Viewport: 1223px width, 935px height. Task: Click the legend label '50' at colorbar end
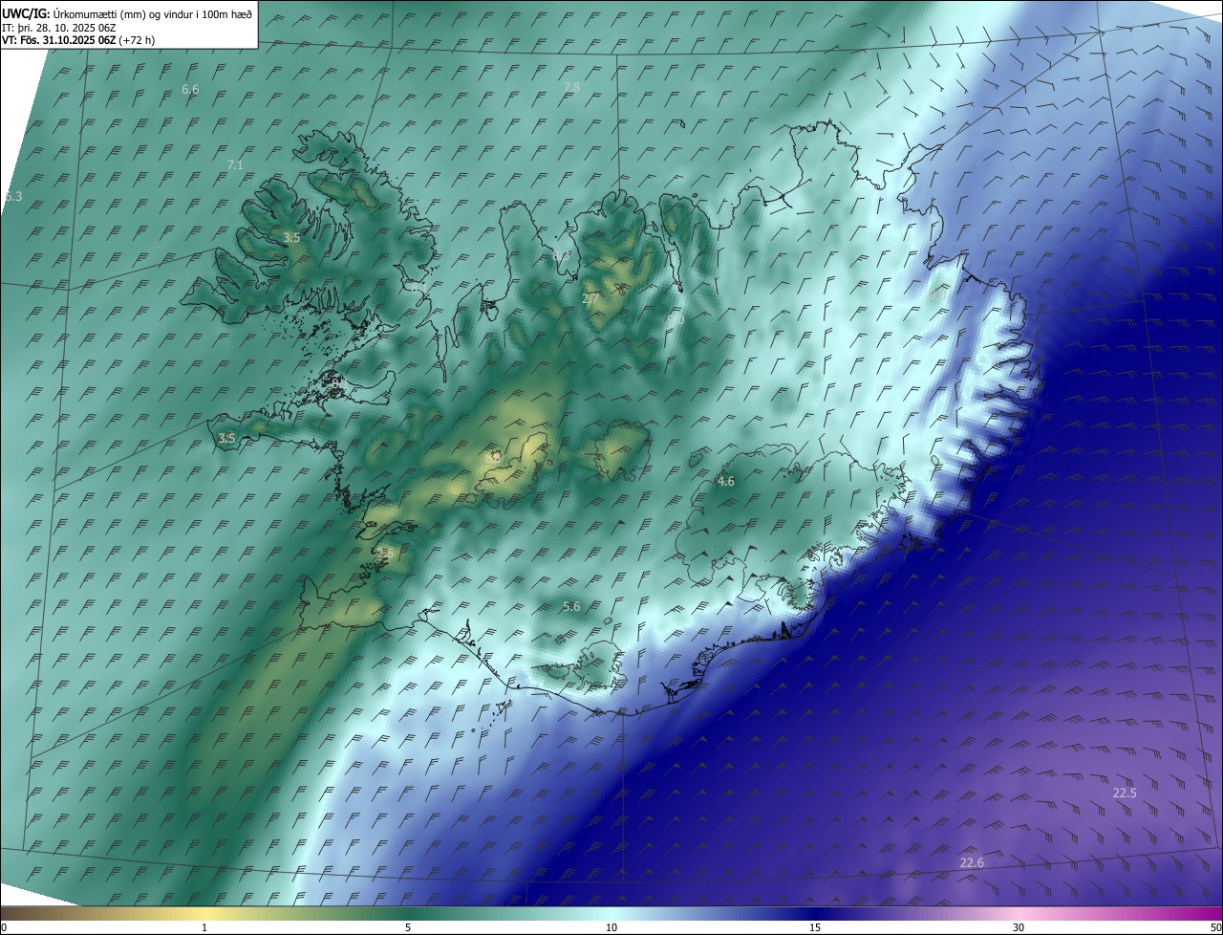click(x=1215, y=928)
